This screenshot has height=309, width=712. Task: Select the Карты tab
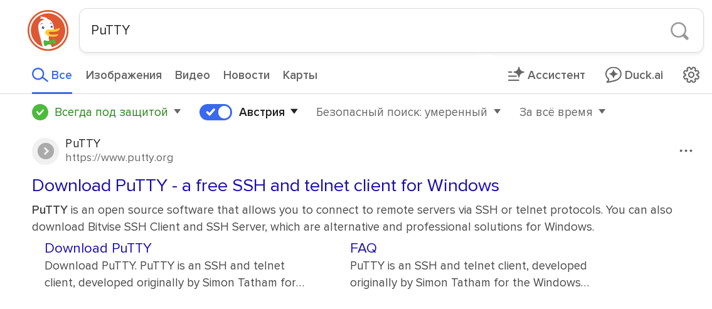(300, 75)
